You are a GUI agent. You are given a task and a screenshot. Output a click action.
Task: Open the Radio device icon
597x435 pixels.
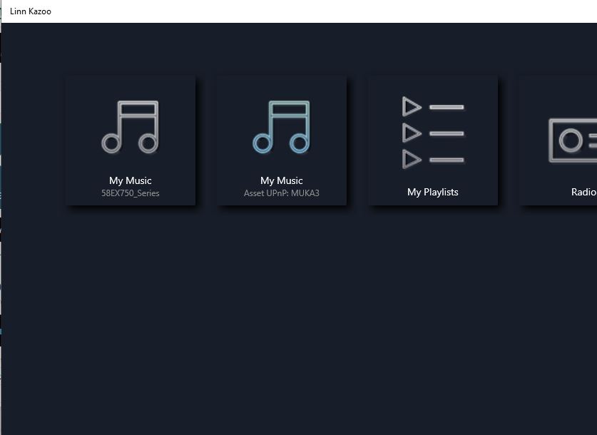(572, 140)
